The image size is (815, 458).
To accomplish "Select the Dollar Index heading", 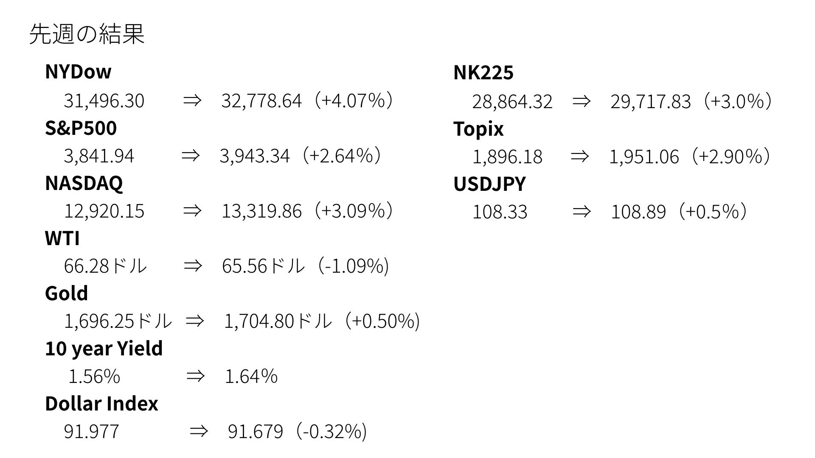I will click(101, 404).
